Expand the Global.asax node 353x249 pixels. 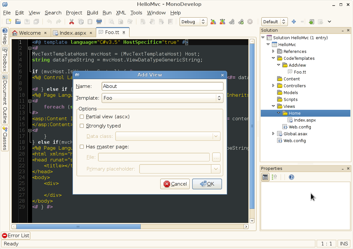[273, 134]
